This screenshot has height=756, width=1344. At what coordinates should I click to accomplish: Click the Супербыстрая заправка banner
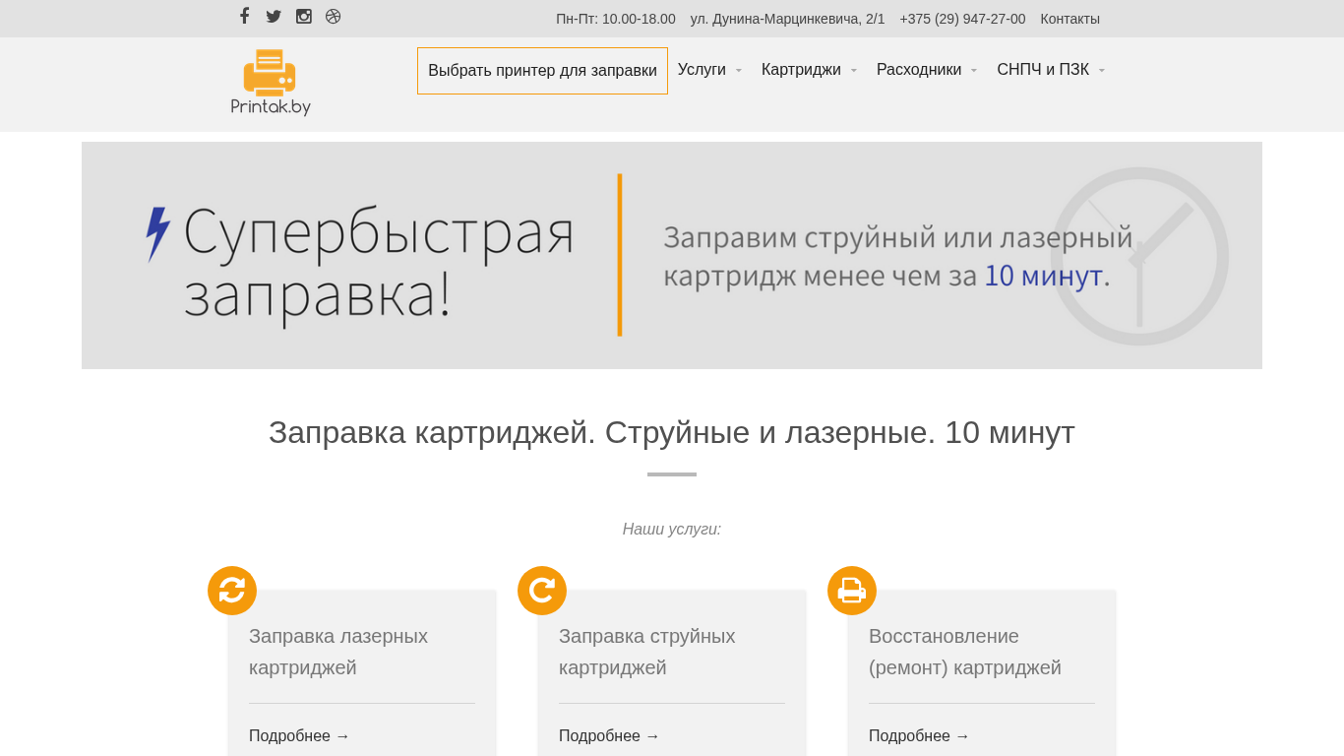point(672,255)
